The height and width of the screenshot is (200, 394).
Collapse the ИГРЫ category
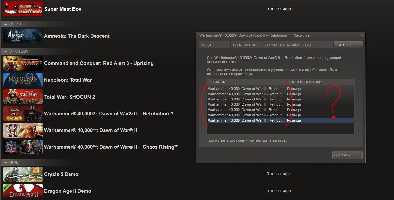click(x=6, y=163)
